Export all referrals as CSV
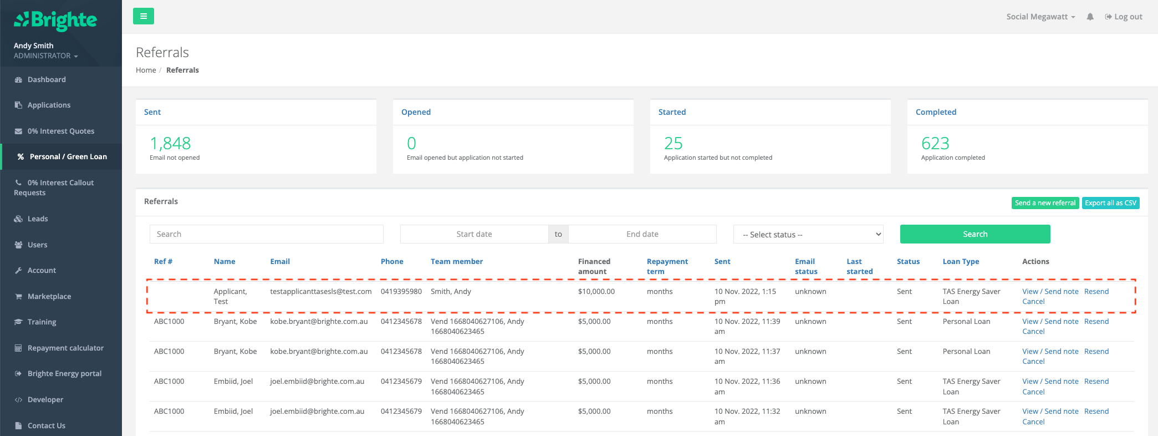 (x=1110, y=203)
